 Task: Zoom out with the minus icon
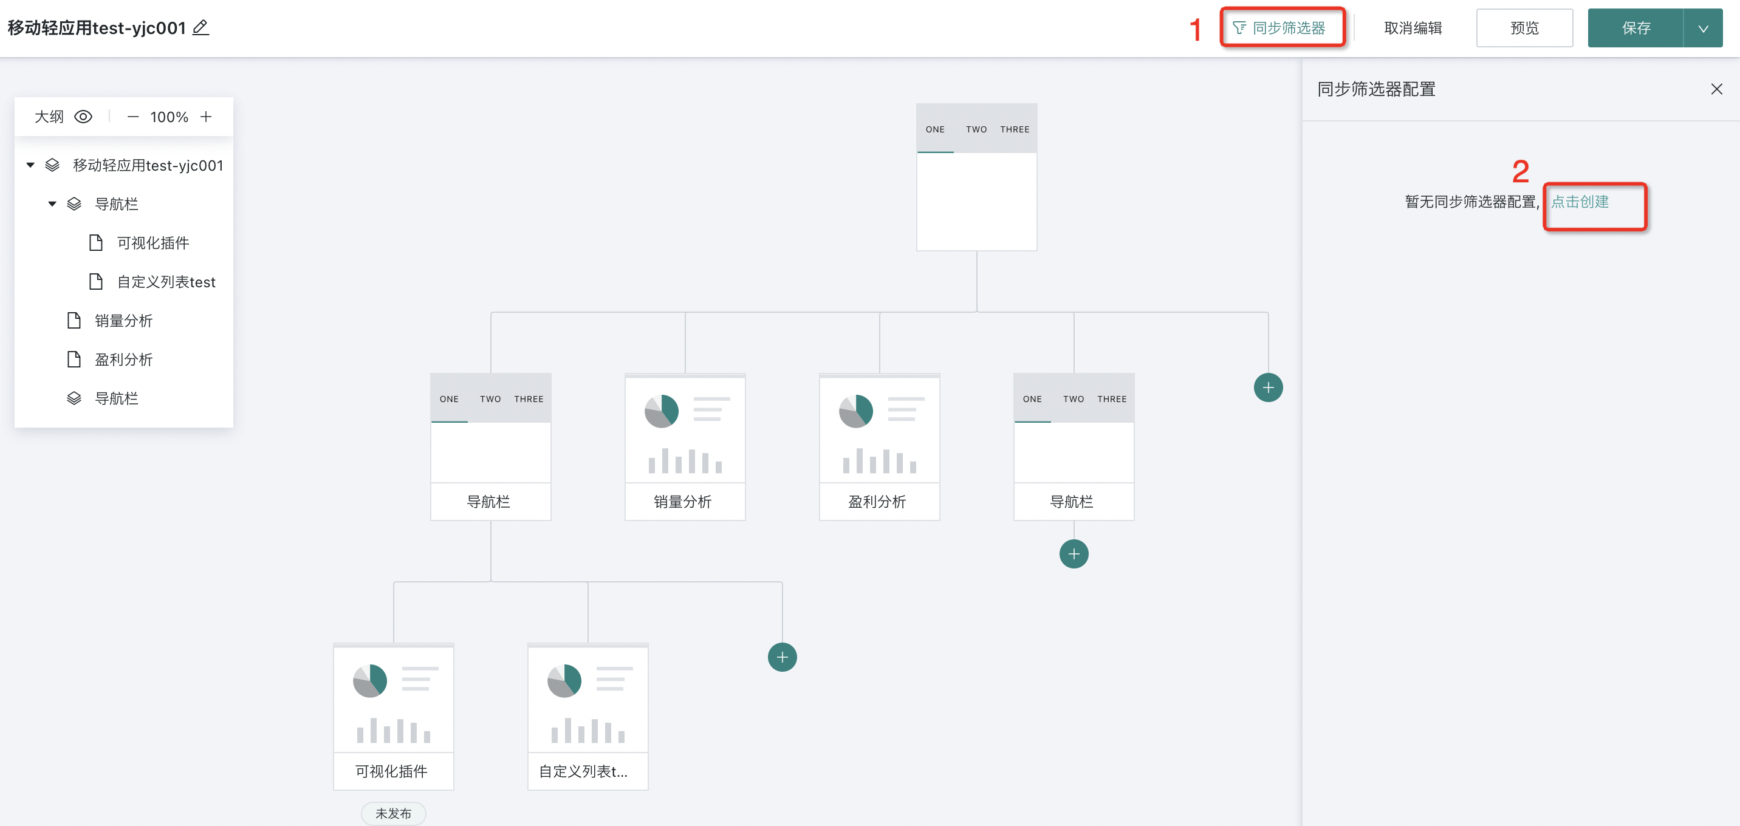tap(133, 117)
